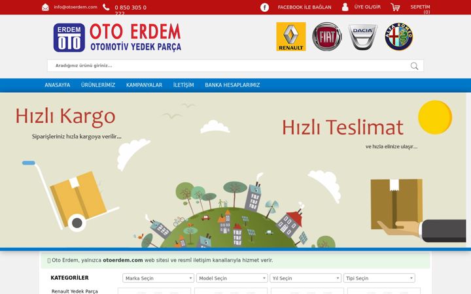Click Renault Yedek Parça category link

[x=75, y=291]
